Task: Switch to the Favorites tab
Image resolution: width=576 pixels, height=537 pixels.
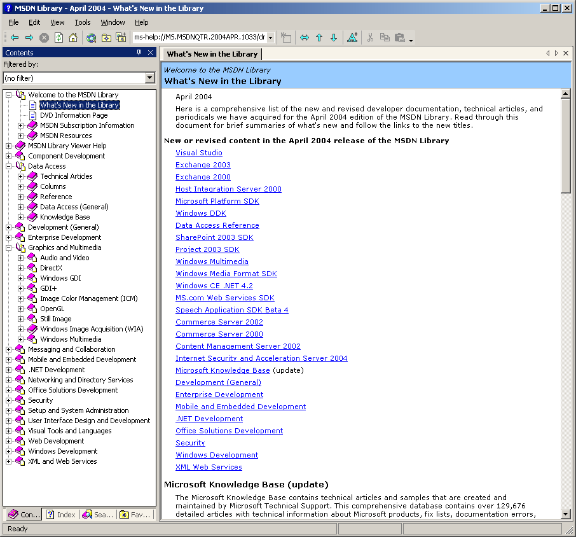Action: [135, 515]
